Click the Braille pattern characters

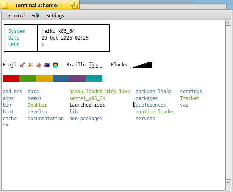click(95, 65)
